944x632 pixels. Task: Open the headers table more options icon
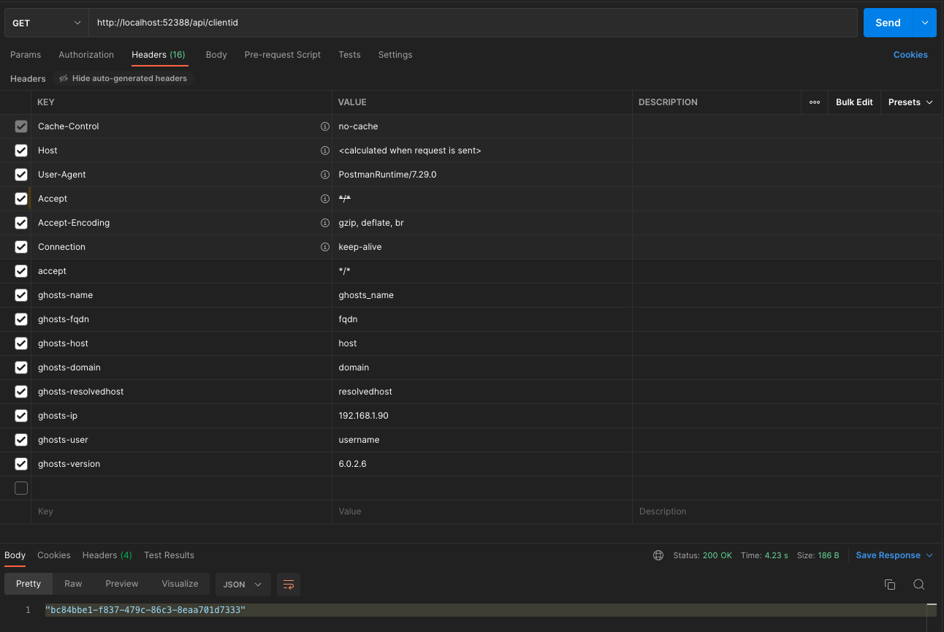click(x=814, y=102)
